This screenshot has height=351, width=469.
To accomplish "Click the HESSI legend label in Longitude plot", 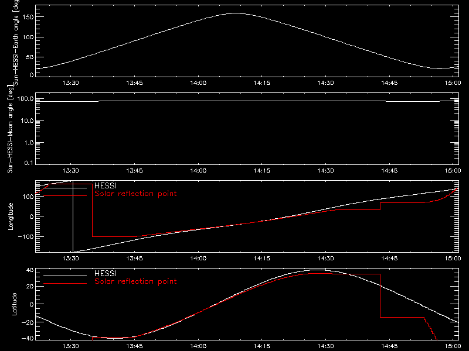I will coord(105,185).
